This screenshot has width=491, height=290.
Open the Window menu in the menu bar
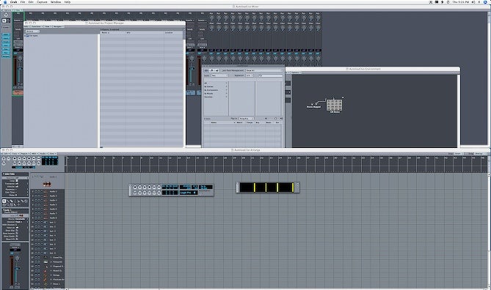[56, 2]
